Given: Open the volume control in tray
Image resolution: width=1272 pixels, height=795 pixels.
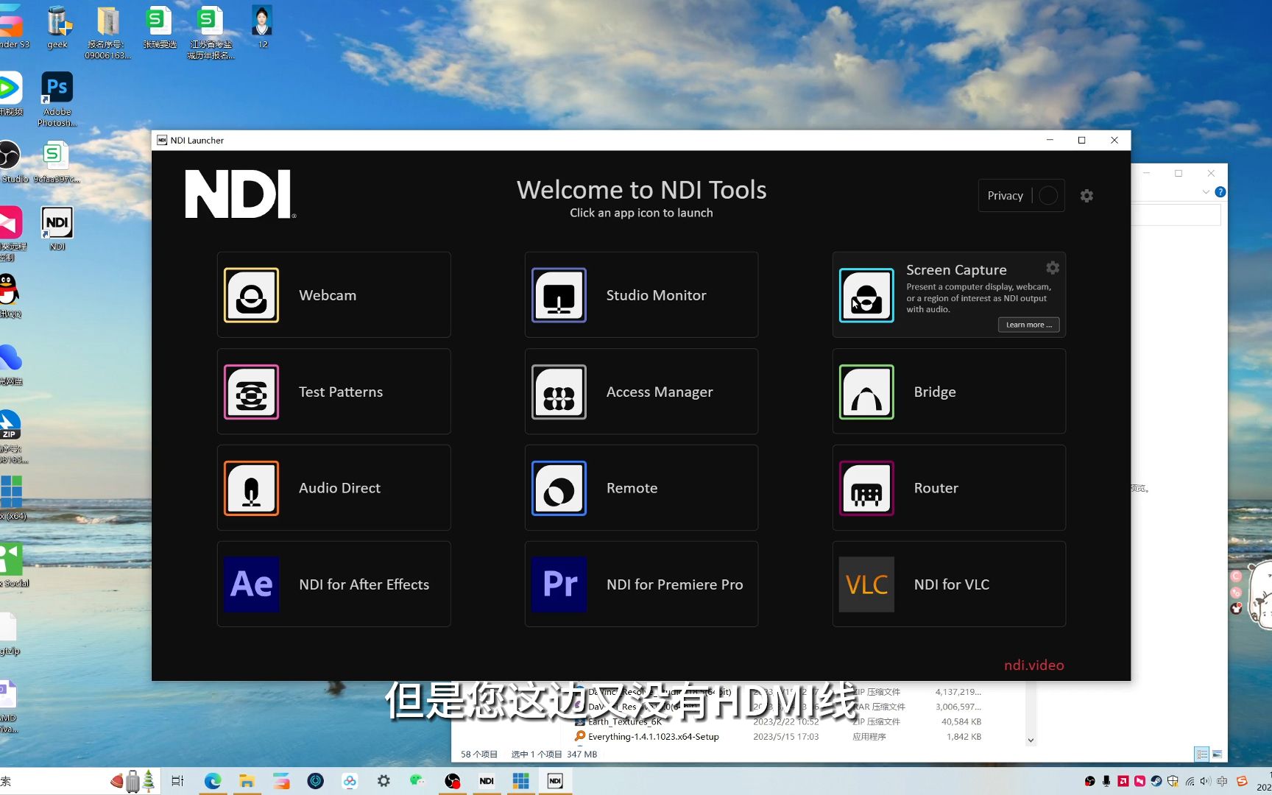Looking at the screenshot, I should click(1205, 781).
